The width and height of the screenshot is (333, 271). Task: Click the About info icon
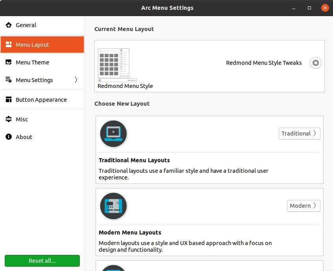(9, 137)
